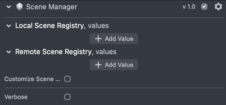This screenshot has width=226, height=105.
Task: Enable the Verbose checkbox
Action: pos(67,97)
